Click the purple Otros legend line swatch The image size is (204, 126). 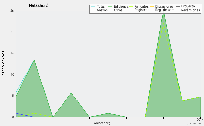110,10
